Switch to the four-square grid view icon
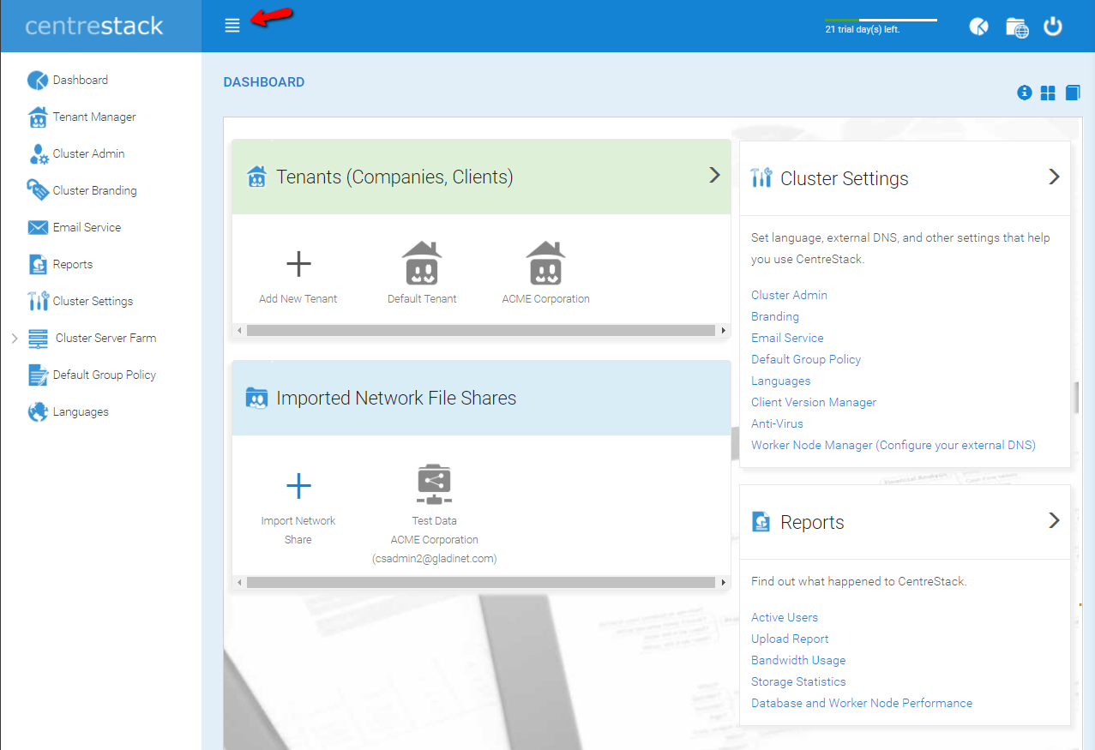This screenshot has width=1095, height=750. [1048, 93]
